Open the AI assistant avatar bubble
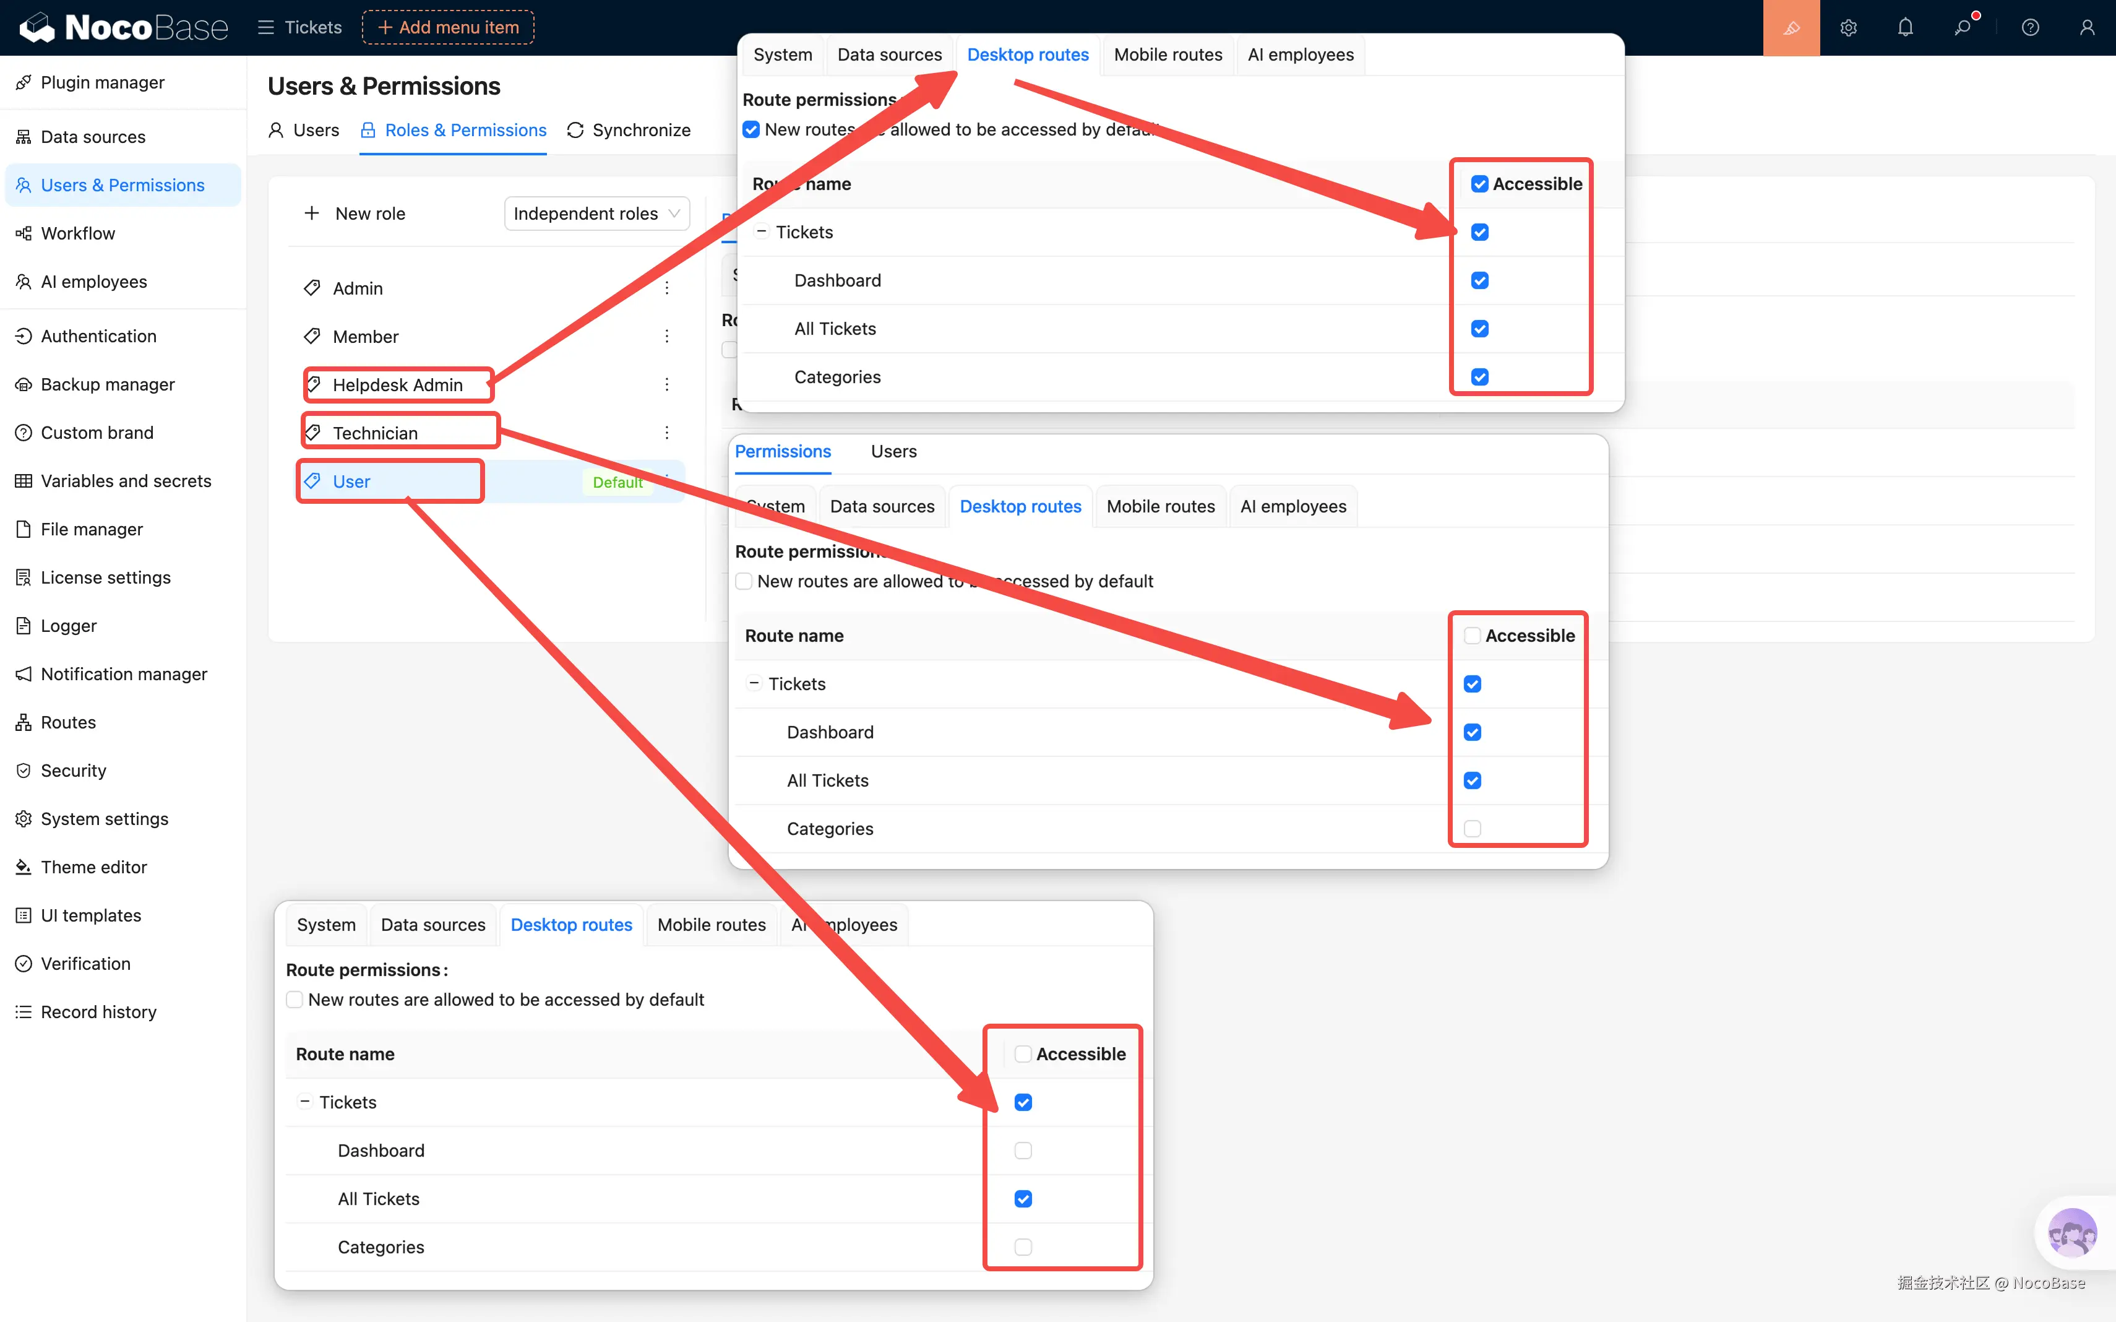The width and height of the screenshot is (2116, 1322). (2071, 1233)
